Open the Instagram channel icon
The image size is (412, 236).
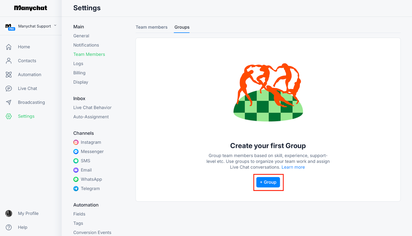point(76,142)
